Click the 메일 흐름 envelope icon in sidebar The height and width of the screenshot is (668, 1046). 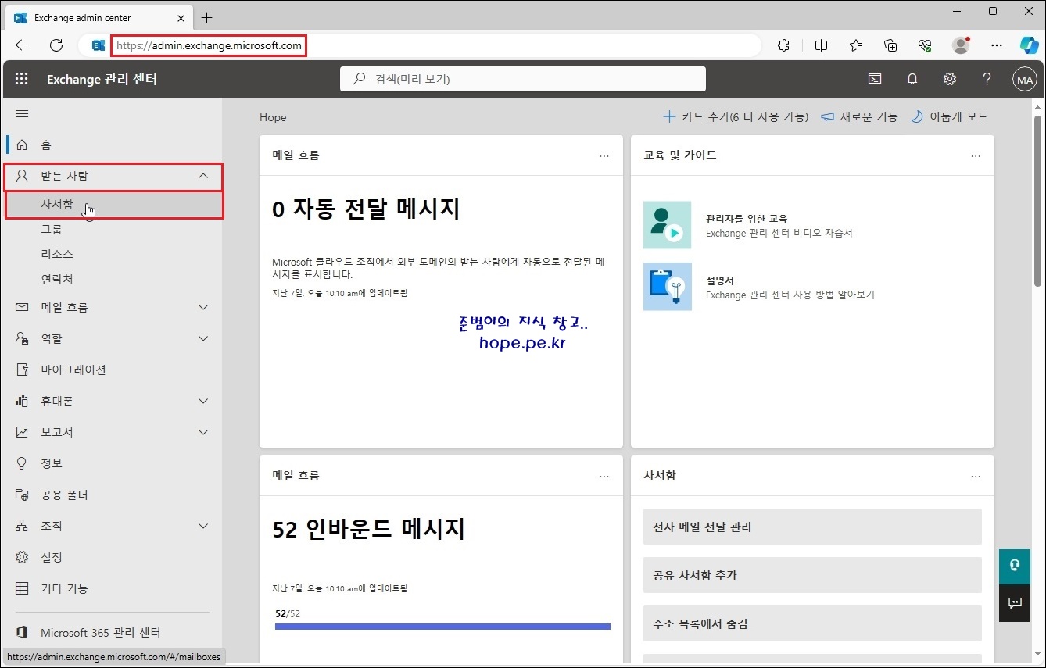click(22, 308)
